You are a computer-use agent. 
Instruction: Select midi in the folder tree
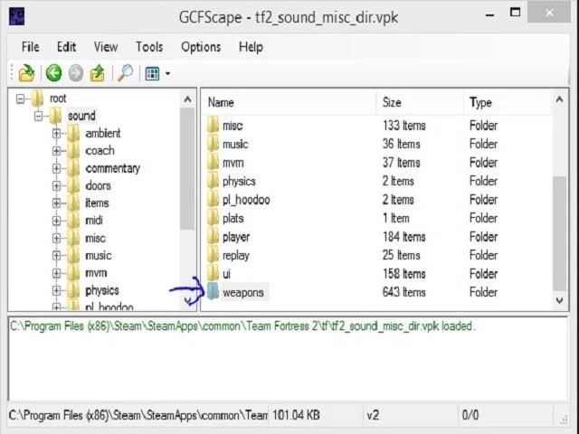[x=94, y=221]
